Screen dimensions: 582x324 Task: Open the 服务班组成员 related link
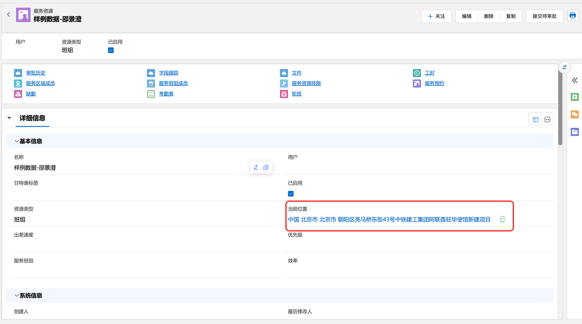[173, 83]
